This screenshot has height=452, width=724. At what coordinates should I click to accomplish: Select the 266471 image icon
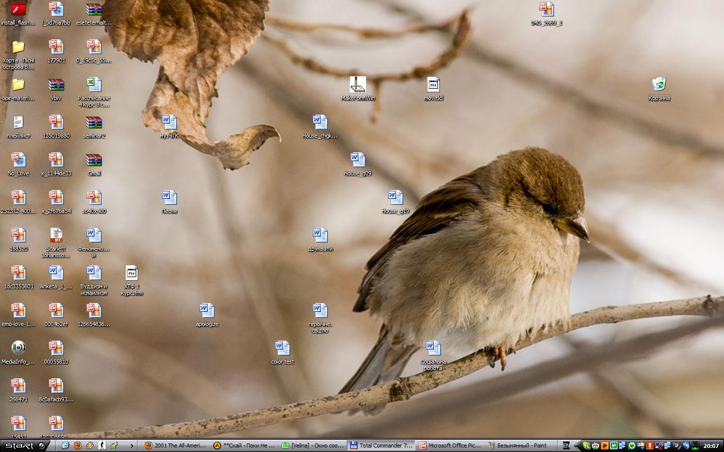[x=19, y=390]
